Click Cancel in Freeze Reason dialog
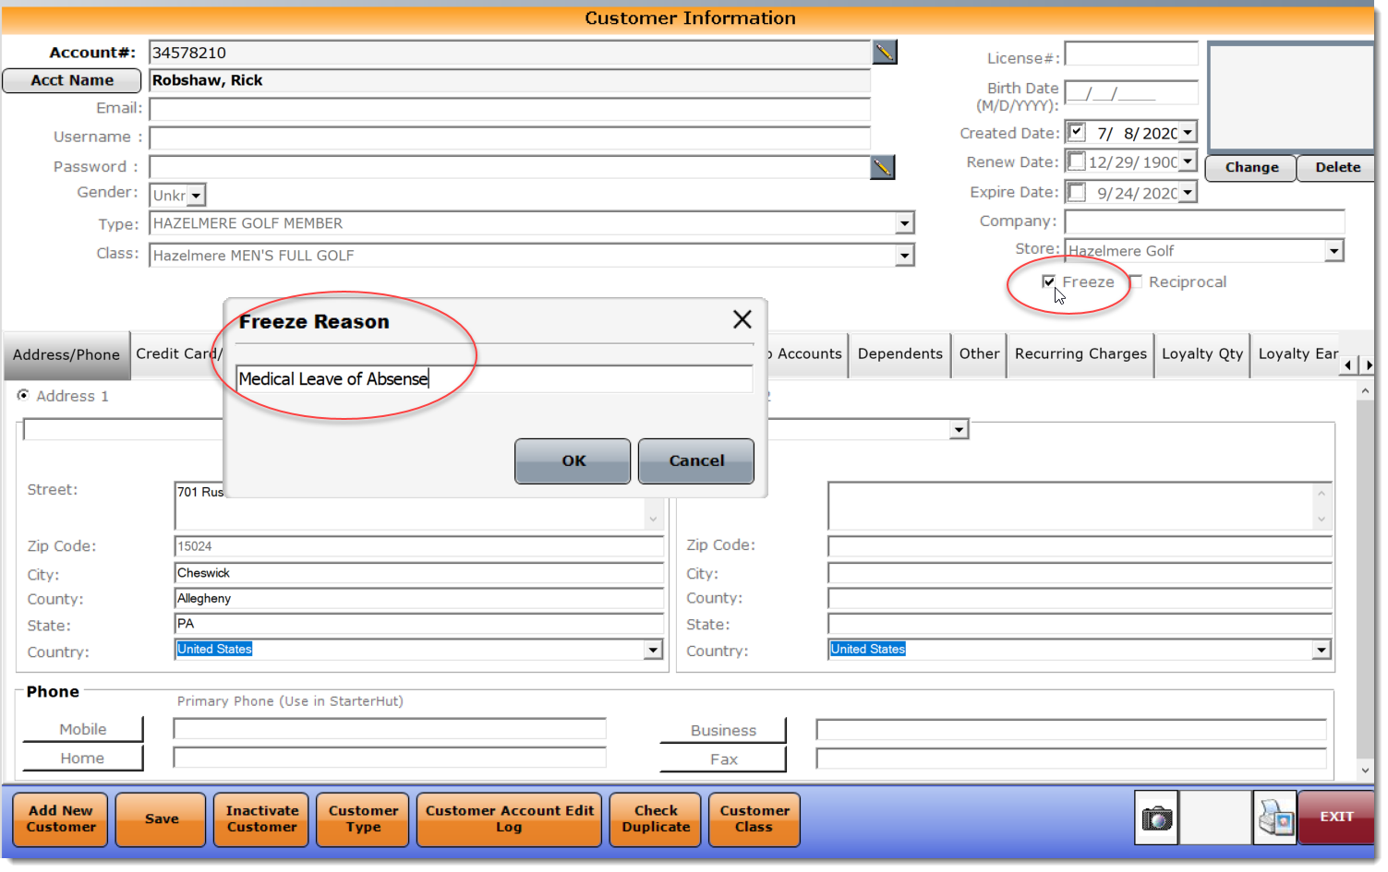1388x872 pixels. (x=696, y=460)
